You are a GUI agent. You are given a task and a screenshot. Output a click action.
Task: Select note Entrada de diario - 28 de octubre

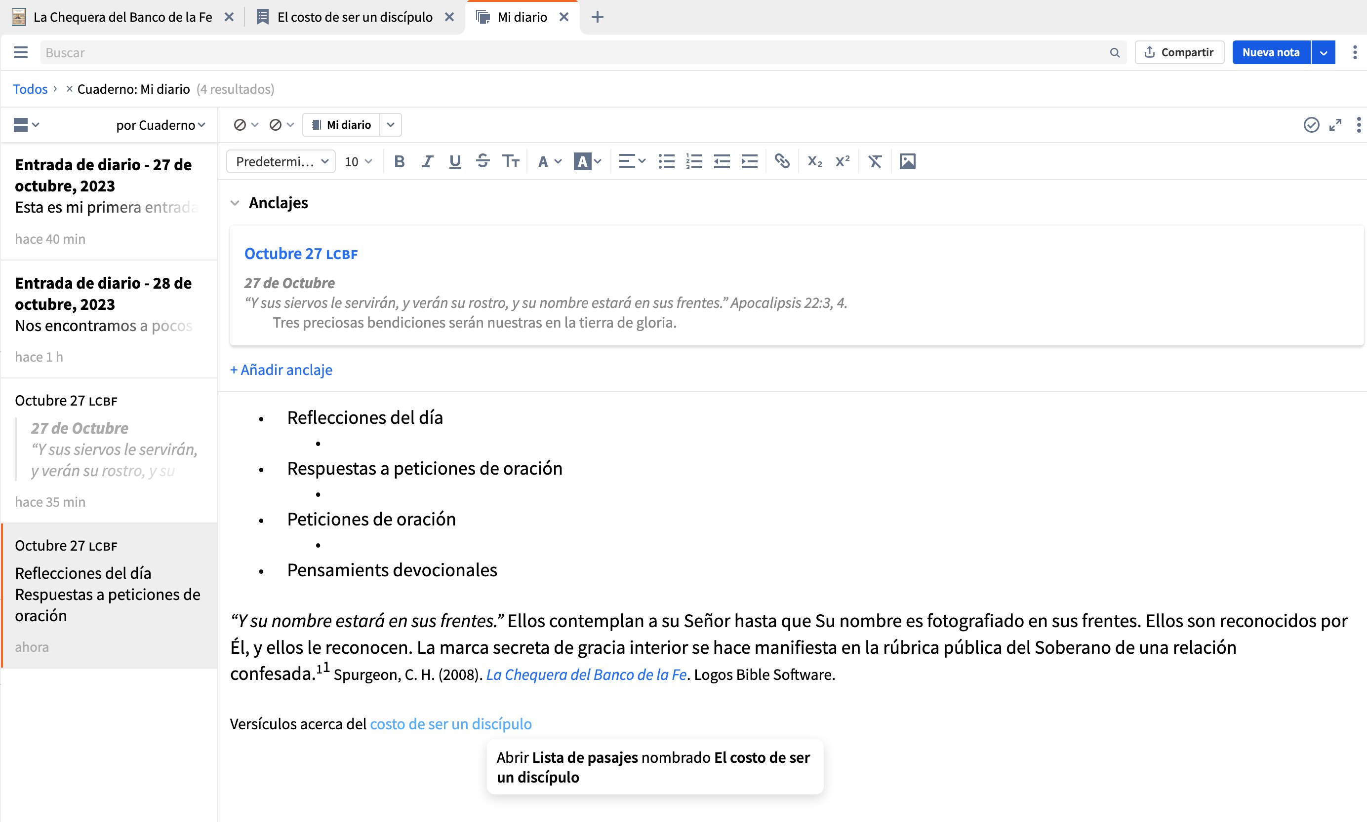(109, 320)
